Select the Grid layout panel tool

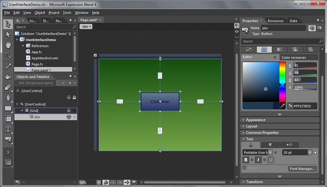pos(8,119)
